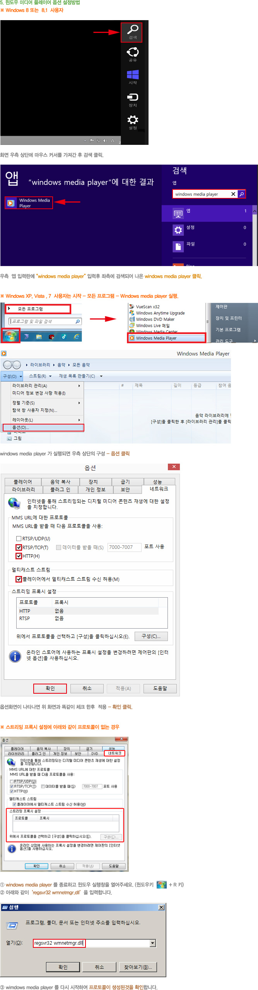Click the Windows key icon in instructions

[x=161, y=885]
